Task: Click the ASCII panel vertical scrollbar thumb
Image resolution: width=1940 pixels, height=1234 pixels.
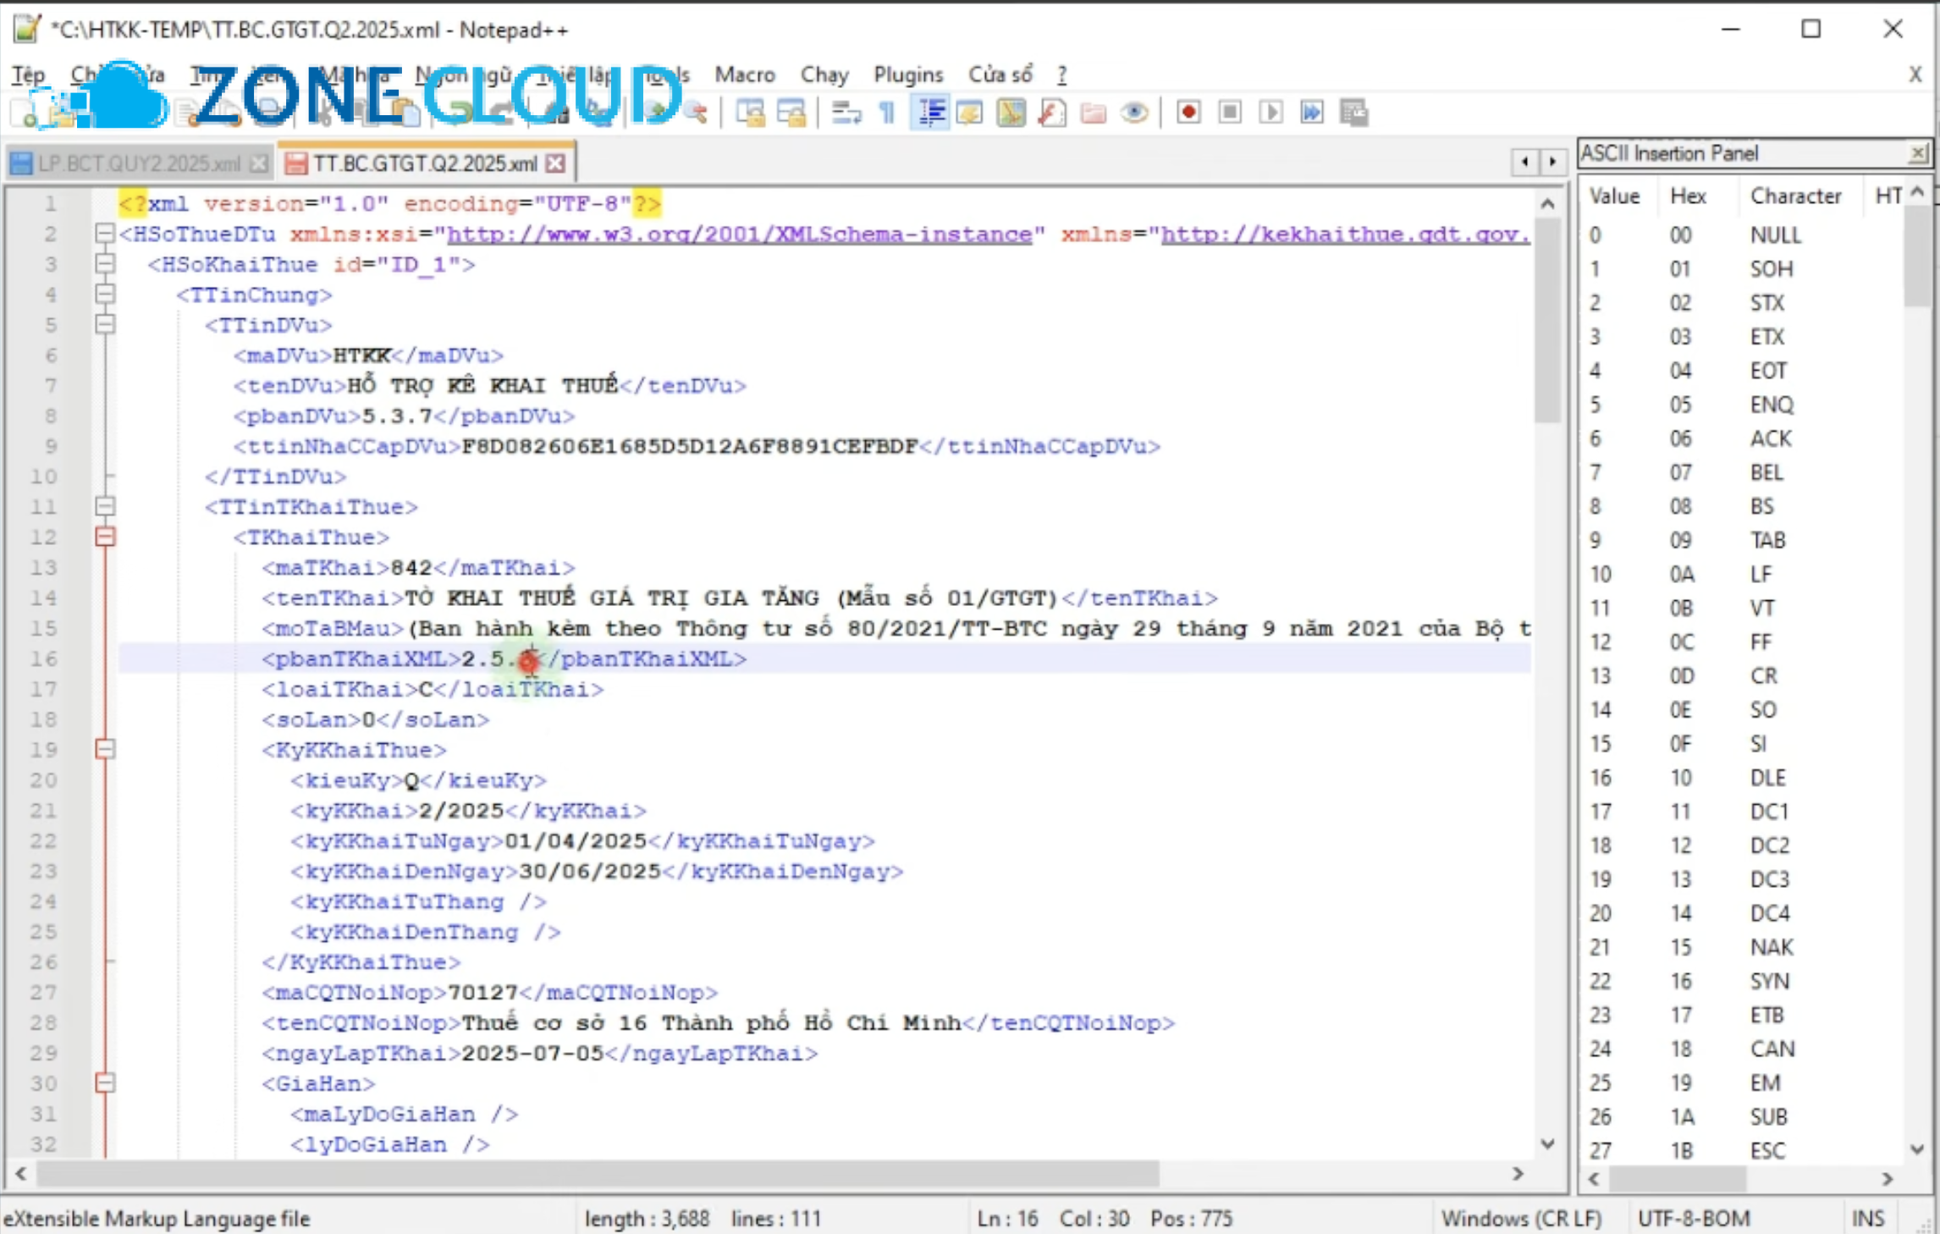Action: point(1917,256)
